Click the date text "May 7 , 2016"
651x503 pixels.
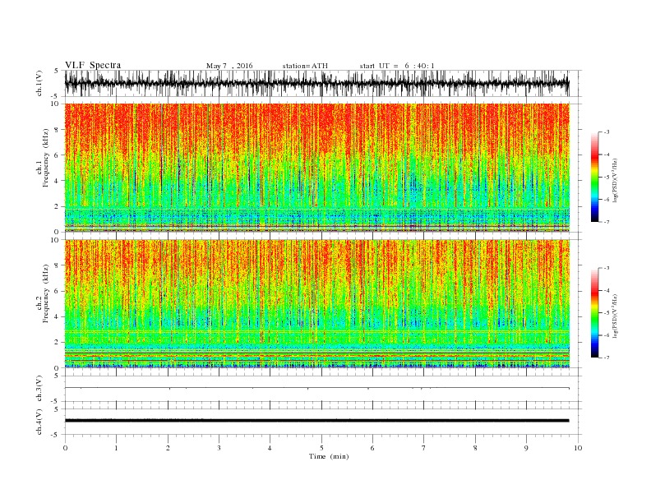[x=229, y=66]
